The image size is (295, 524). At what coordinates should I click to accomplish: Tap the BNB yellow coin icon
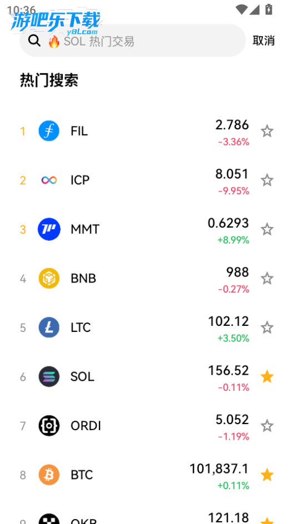[x=49, y=279]
